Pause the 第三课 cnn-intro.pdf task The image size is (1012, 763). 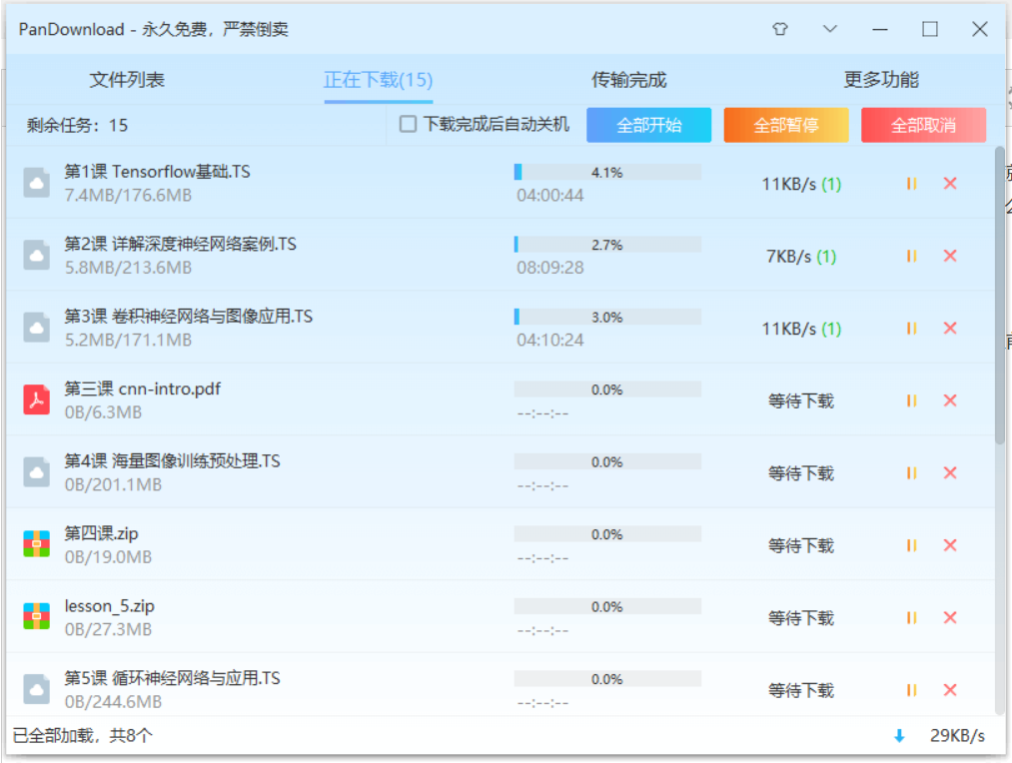pos(911,400)
